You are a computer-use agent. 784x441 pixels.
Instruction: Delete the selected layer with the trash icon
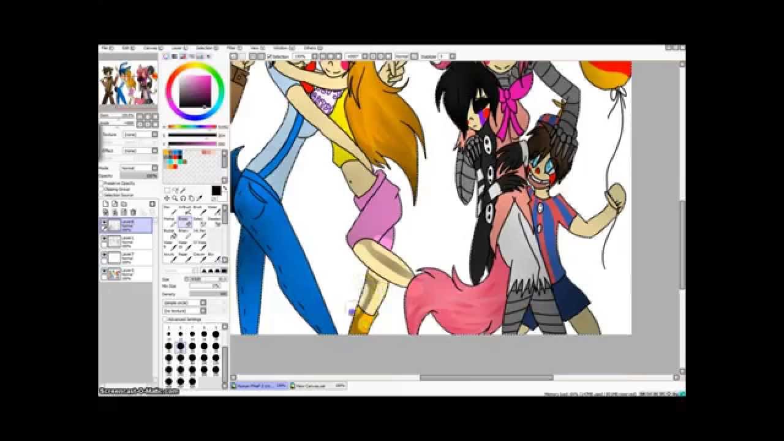133,212
